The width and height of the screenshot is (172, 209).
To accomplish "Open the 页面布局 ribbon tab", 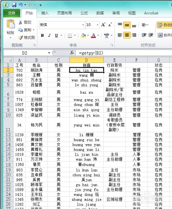I will pos(64,13).
